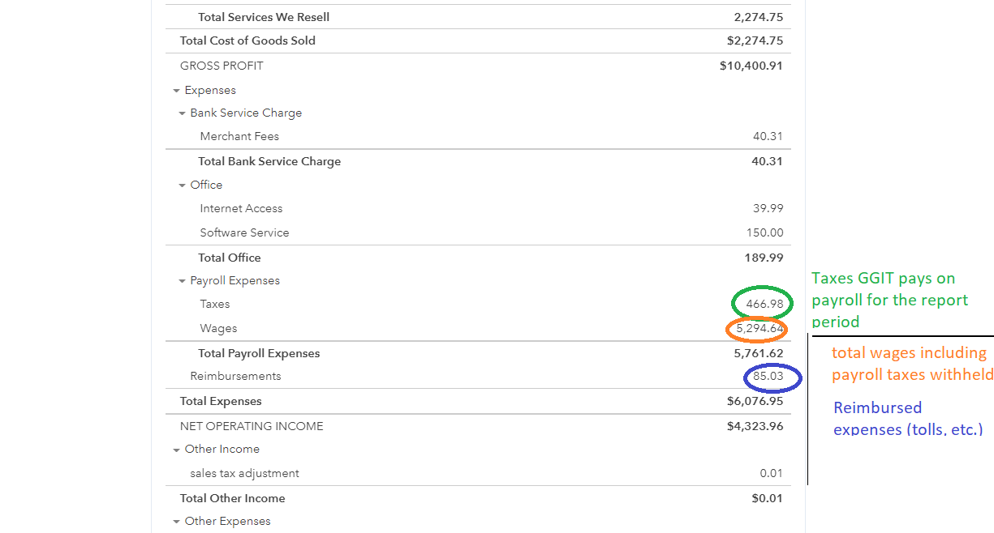The width and height of the screenshot is (994, 533).
Task: Click the Total Expenses value $6,076.95
Action: 755,402
